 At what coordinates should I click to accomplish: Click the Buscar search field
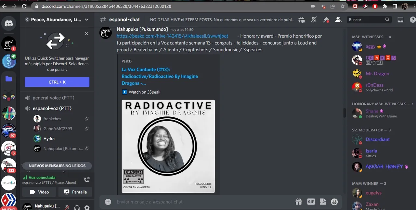coord(369,20)
